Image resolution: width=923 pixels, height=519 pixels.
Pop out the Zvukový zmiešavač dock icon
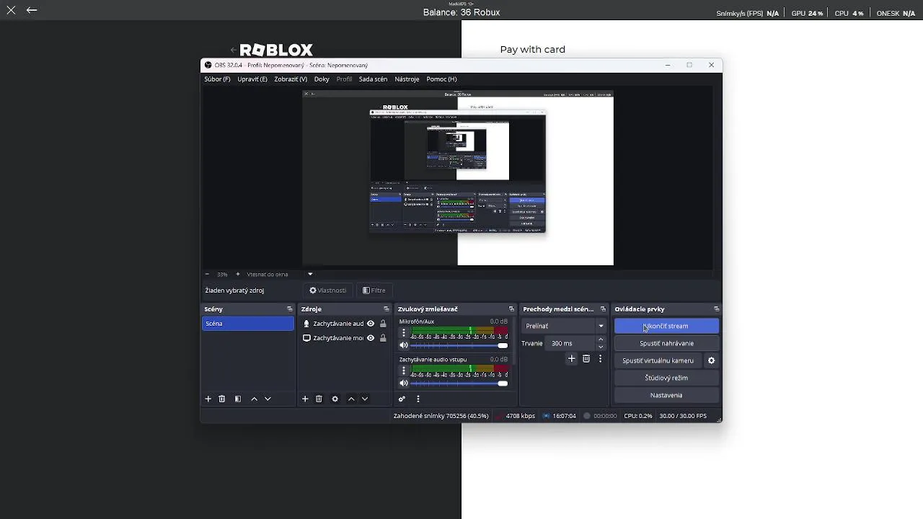pyautogui.click(x=511, y=309)
